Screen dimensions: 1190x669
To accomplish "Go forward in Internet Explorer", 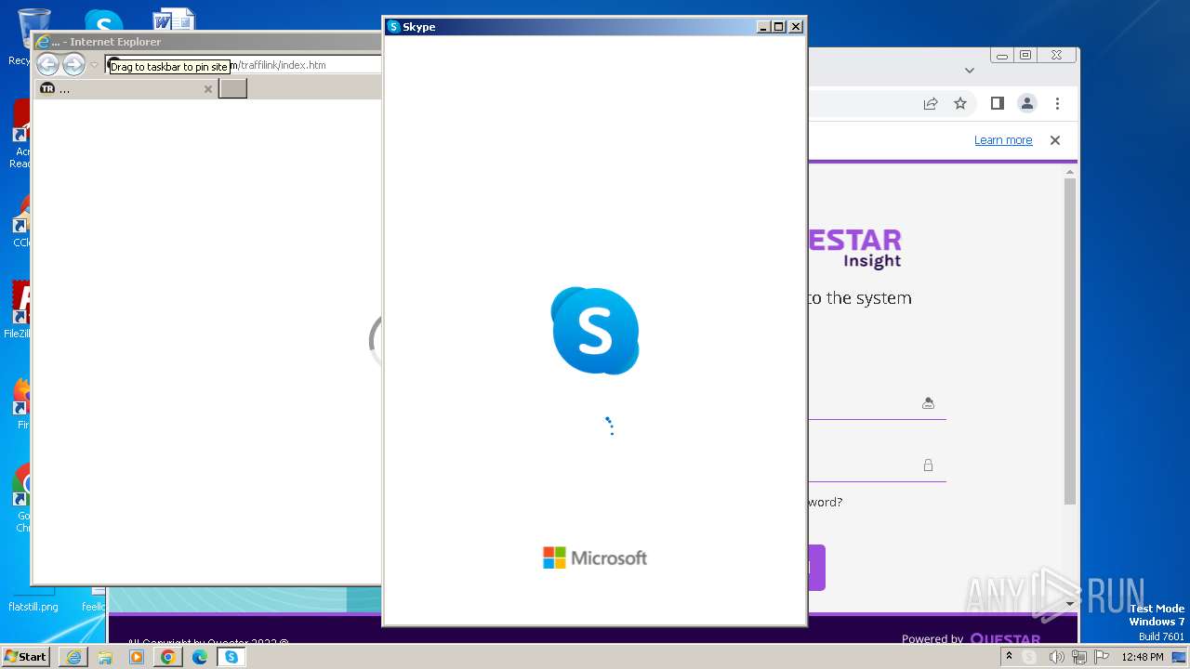I will point(73,64).
